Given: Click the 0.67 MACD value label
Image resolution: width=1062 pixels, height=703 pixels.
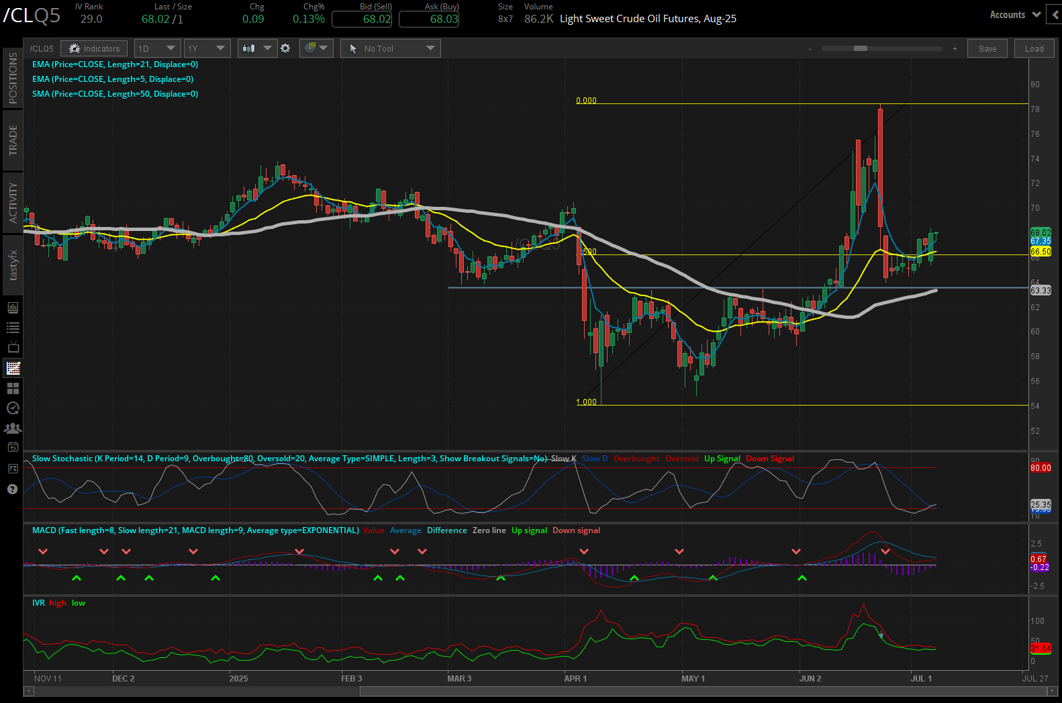Looking at the screenshot, I should tap(1038, 559).
